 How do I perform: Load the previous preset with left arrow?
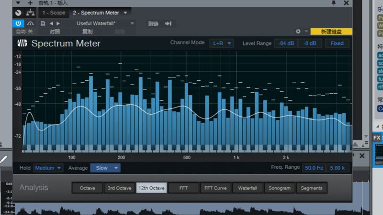51,23
